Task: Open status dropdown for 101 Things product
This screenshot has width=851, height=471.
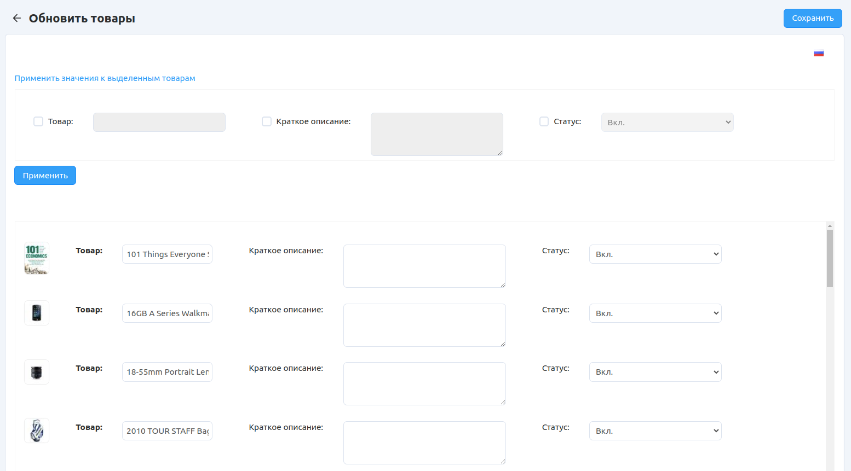Action: [x=655, y=254]
